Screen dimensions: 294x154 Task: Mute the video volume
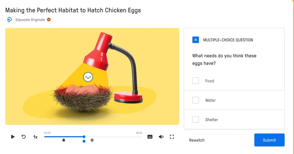161,137
